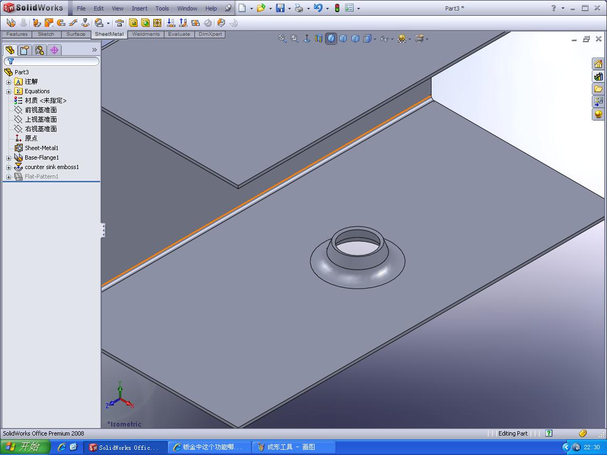Click the Extruded Cut tool
The image size is (607, 455).
[x=133, y=23]
